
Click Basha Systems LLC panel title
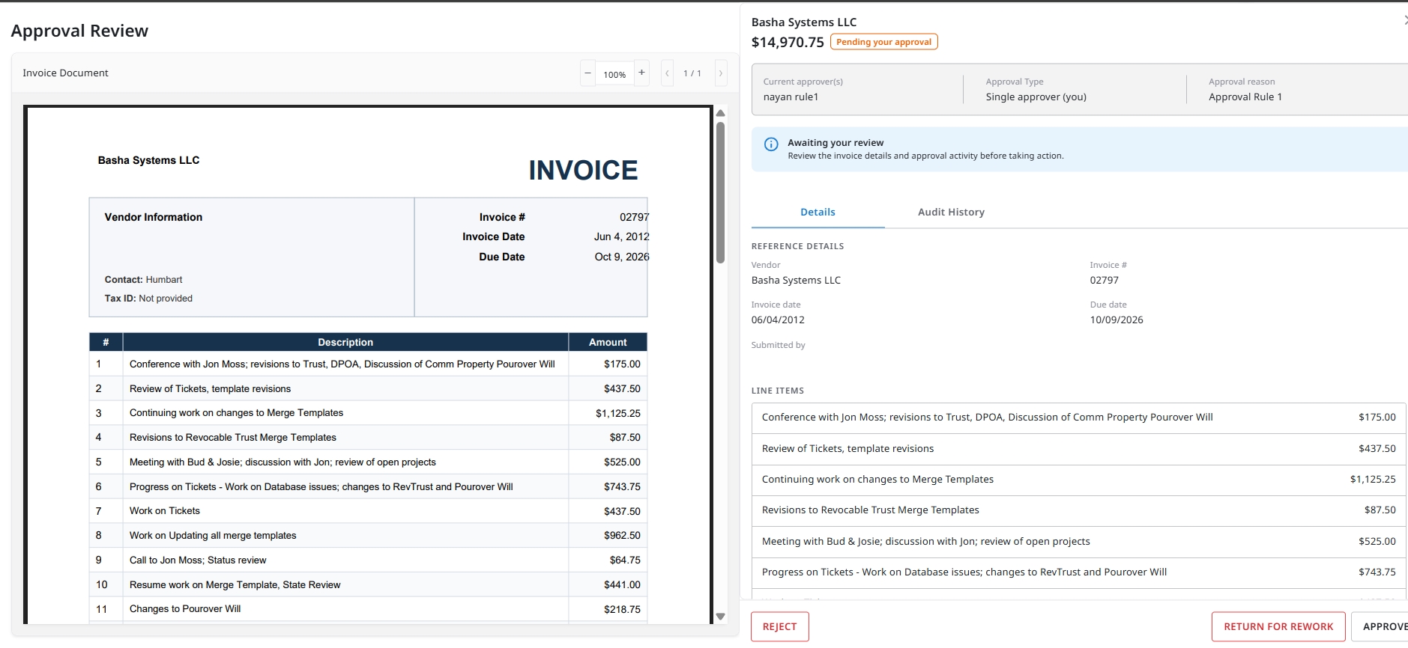pos(804,22)
